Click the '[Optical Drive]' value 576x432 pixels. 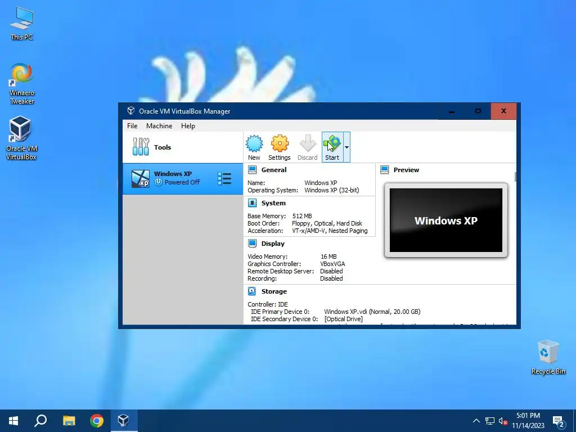344,319
